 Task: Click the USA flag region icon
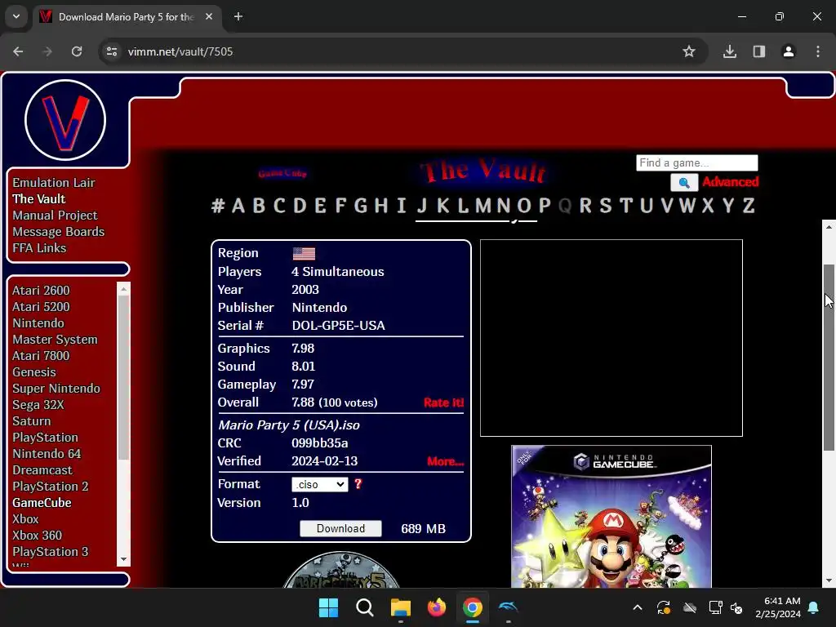tap(304, 253)
